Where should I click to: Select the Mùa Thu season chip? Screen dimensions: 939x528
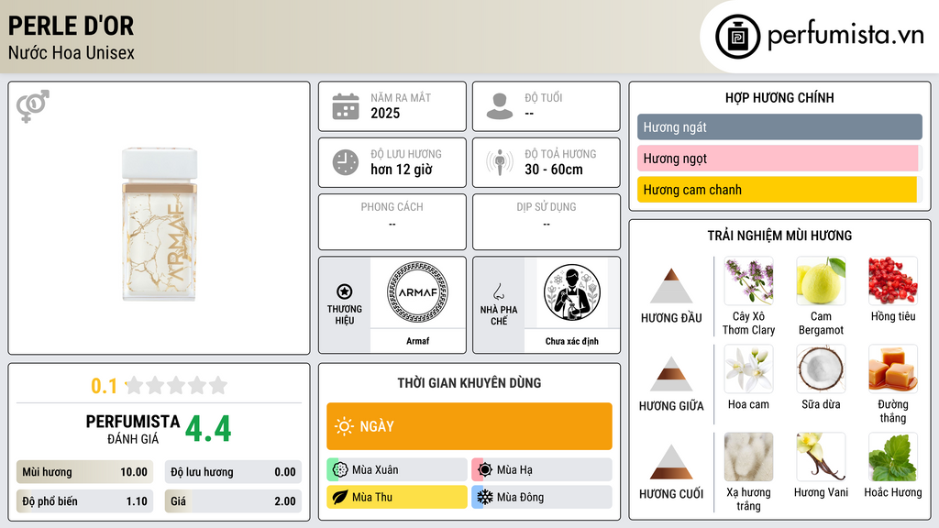coord(397,497)
